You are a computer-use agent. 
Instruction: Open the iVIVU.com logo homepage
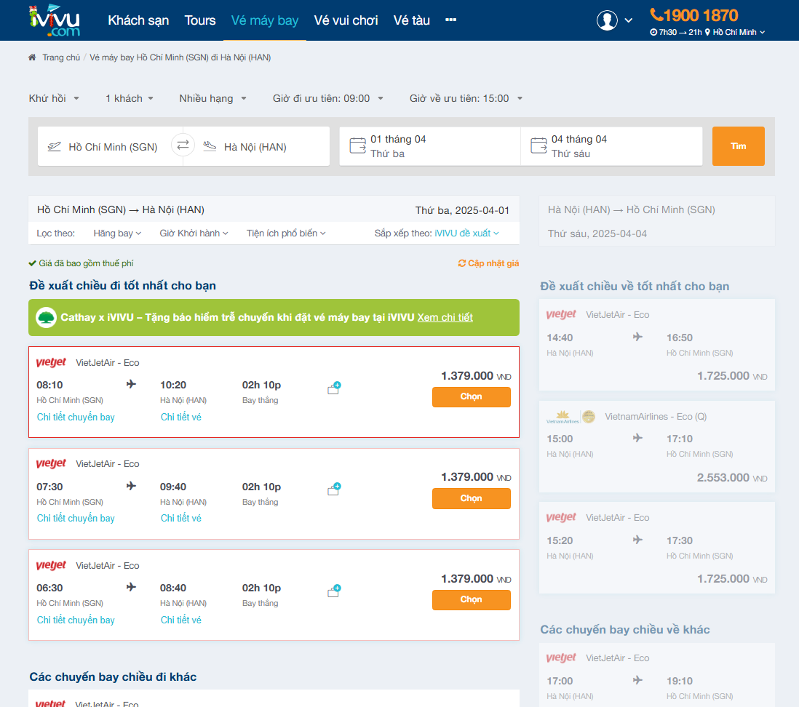tap(55, 20)
